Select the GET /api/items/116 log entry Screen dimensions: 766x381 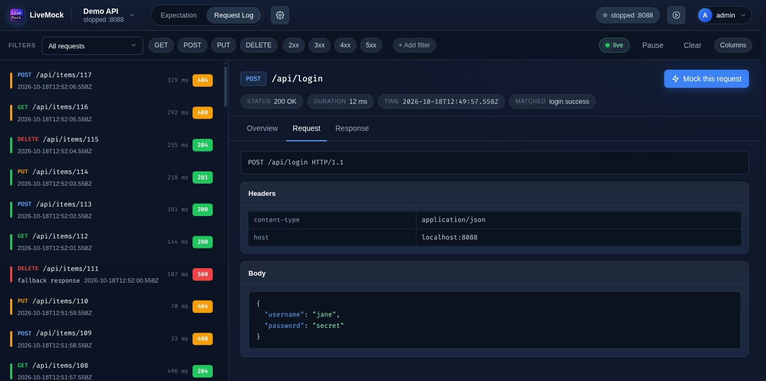coord(112,113)
